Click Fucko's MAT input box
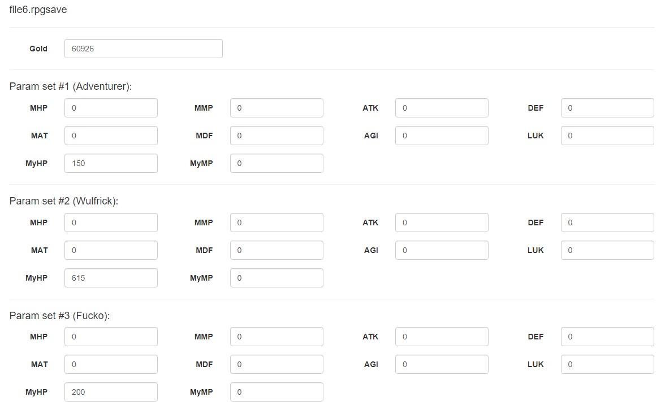Screen dimensions: 661x410 [111, 364]
